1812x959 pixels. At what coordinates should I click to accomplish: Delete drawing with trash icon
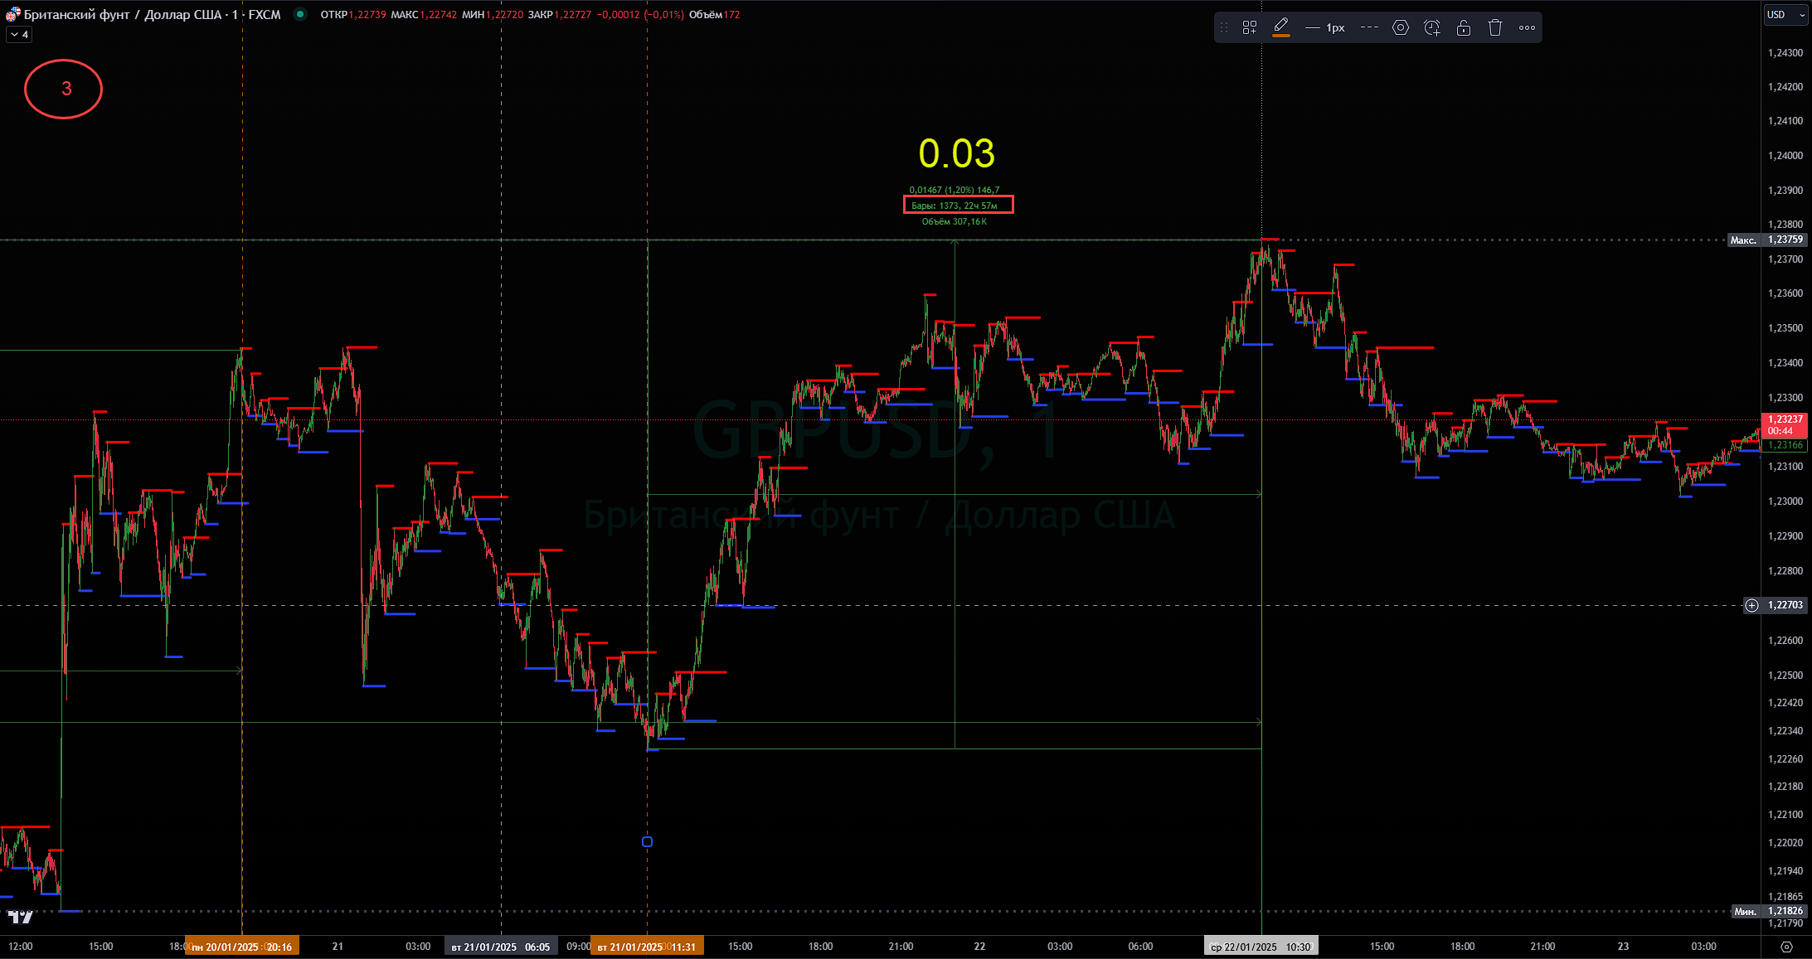(1495, 27)
